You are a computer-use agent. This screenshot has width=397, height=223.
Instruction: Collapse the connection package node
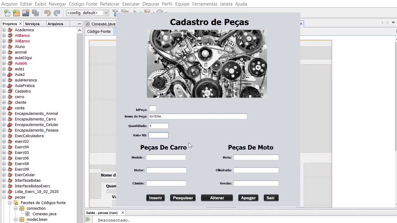coord(16,208)
